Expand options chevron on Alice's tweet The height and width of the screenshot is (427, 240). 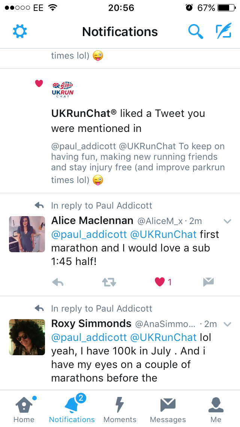(227, 221)
